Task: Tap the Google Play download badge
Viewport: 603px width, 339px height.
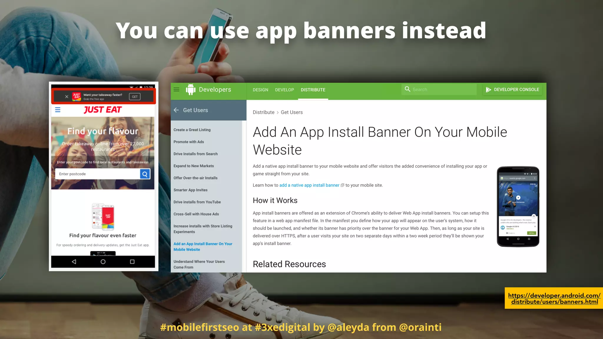Action: click(103, 253)
